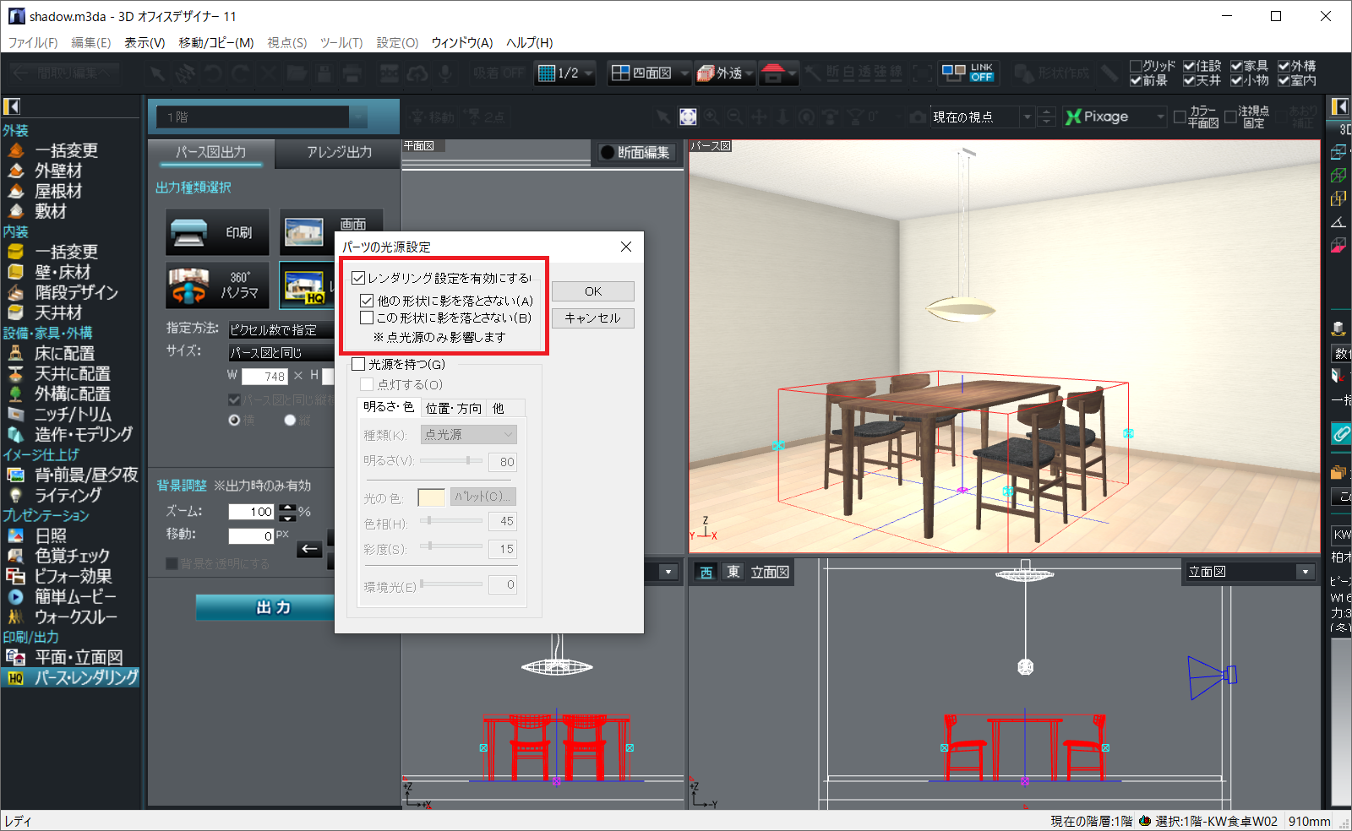
Task: Click the 断面編集 section edit button
Action: tap(635, 152)
